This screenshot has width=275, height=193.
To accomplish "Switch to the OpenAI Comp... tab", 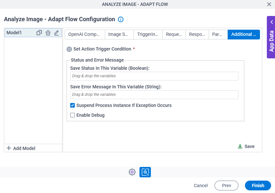I will click(85, 35).
